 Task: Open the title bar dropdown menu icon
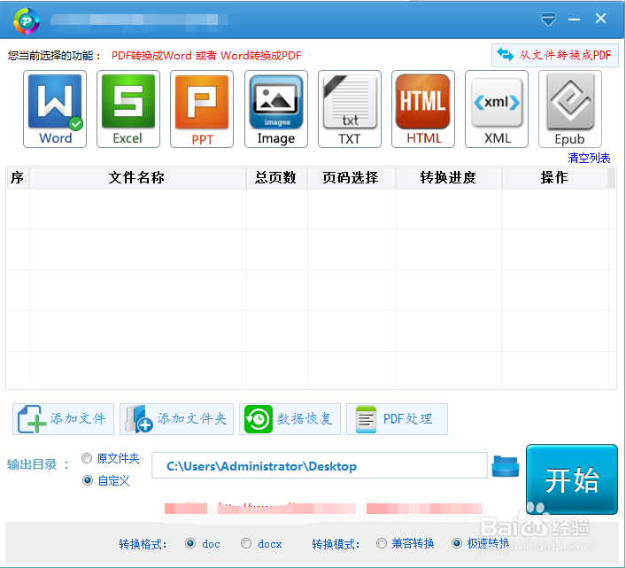point(548,19)
